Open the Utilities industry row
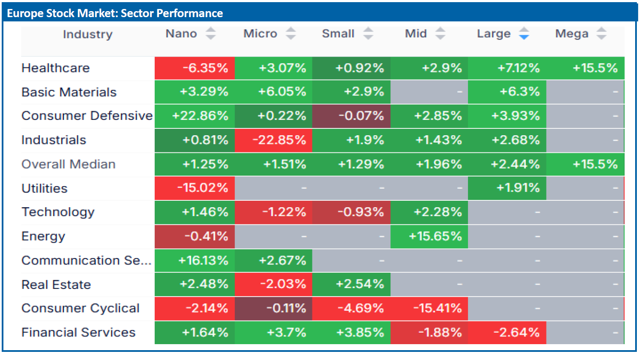This screenshot has height=354, width=639. pyautogui.click(x=45, y=188)
